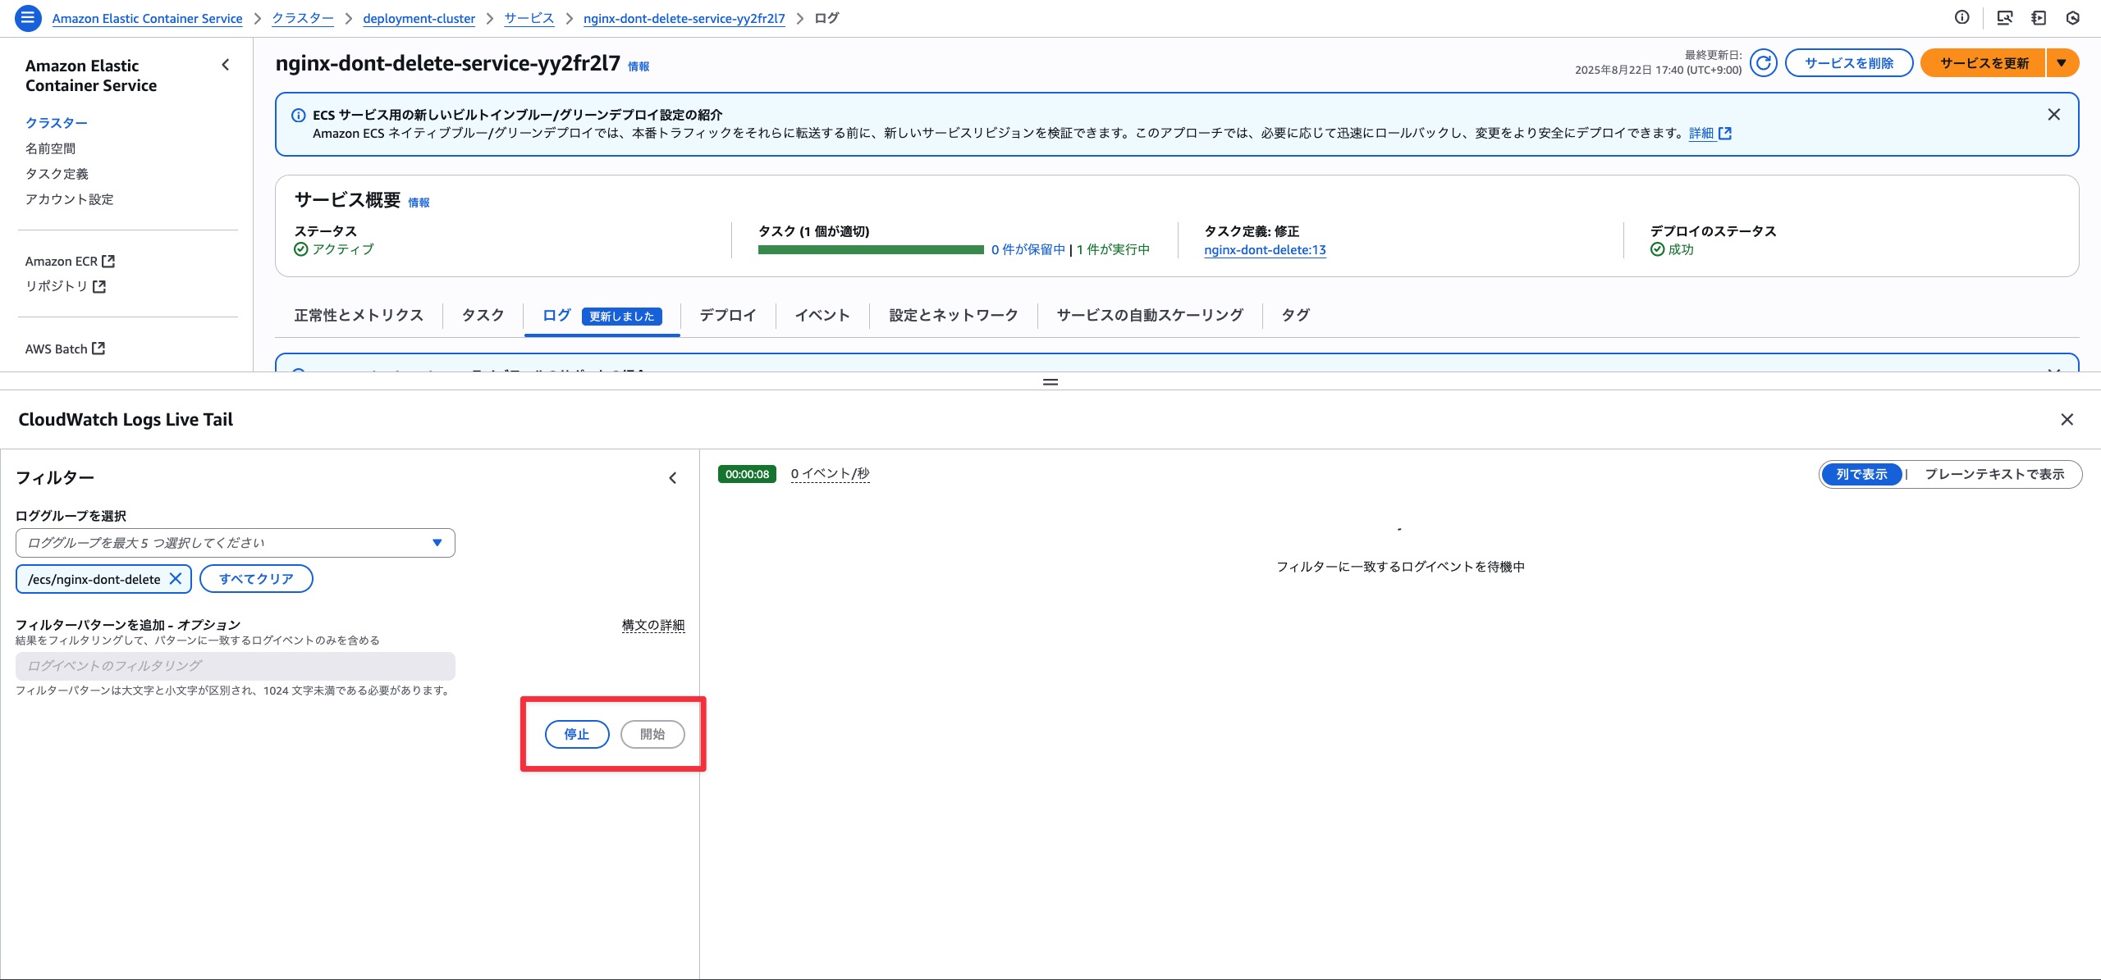Open the hamburger navigation menu icon
2101x980 pixels.
tap(28, 18)
